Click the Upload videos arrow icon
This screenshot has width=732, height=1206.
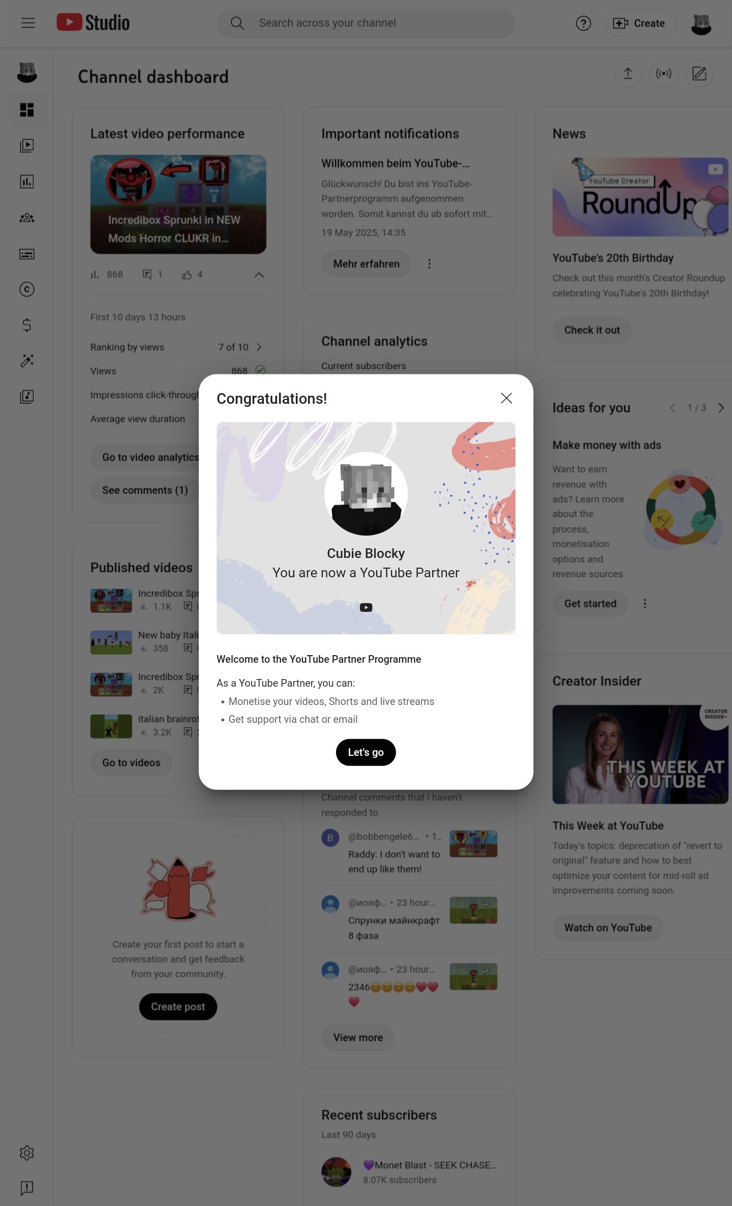point(628,74)
